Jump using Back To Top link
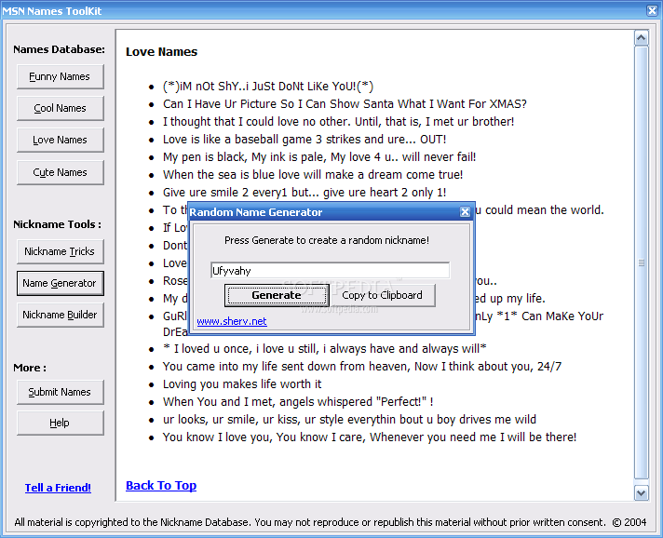Viewport: 663px width, 538px height. pyautogui.click(x=161, y=485)
